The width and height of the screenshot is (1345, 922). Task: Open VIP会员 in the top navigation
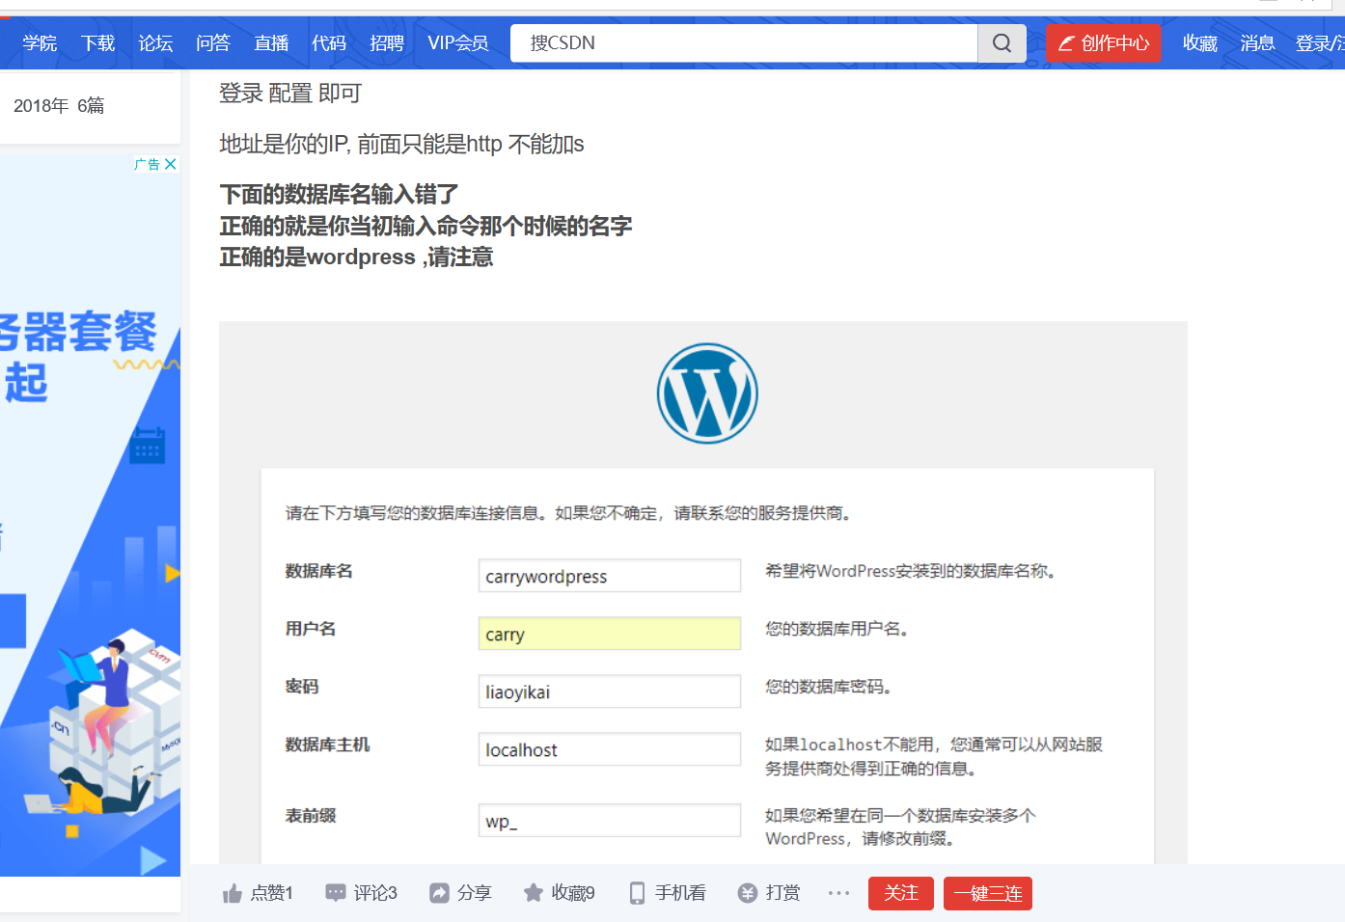pos(458,43)
